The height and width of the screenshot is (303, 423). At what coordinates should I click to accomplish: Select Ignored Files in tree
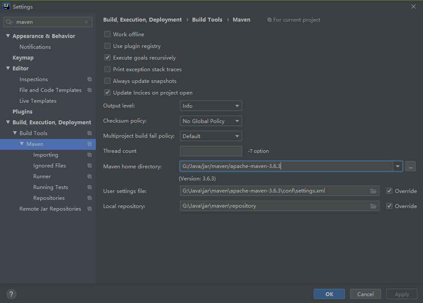coord(50,166)
